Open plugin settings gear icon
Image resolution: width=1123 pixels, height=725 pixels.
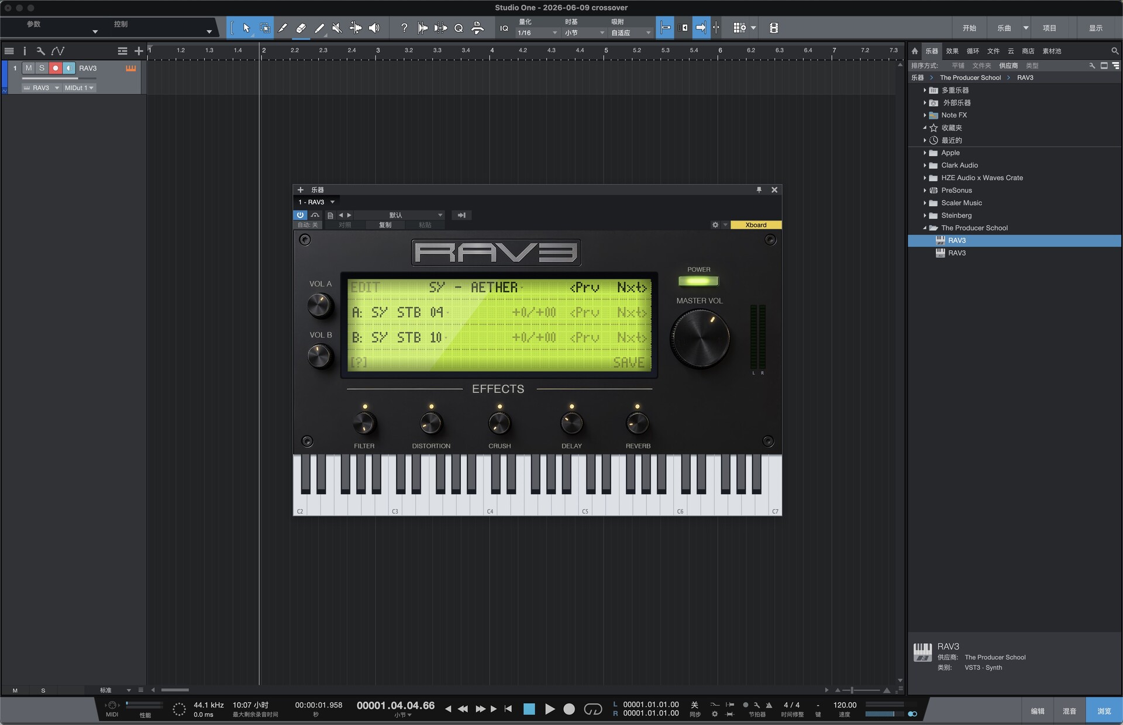tap(715, 225)
